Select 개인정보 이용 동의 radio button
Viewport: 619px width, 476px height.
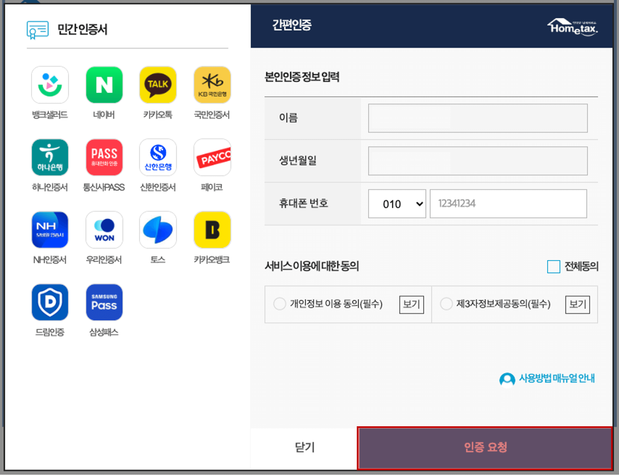pos(280,304)
